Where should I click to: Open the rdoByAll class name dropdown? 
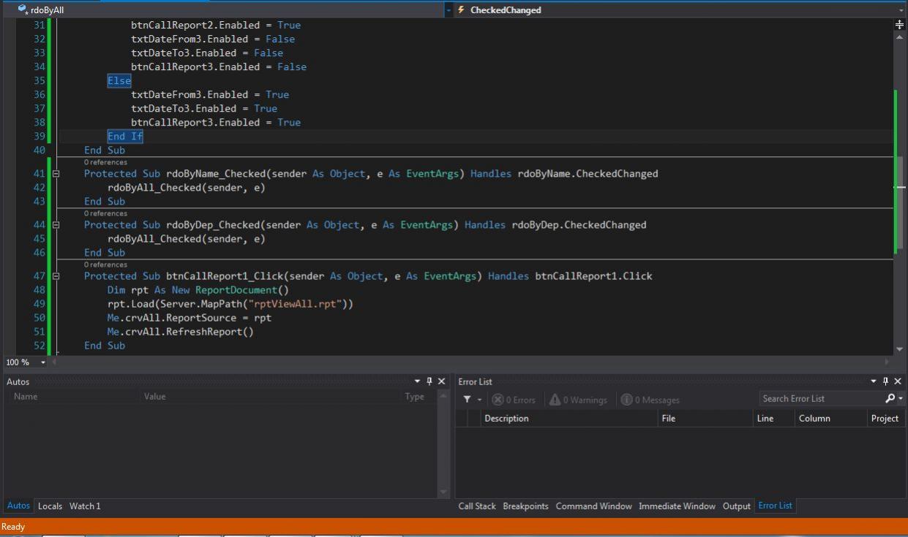tap(448, 10)
